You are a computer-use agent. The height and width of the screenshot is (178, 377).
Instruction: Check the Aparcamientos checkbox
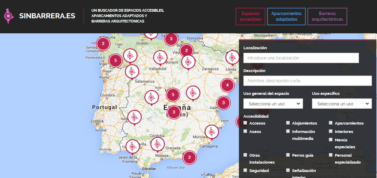click(331, 123)
